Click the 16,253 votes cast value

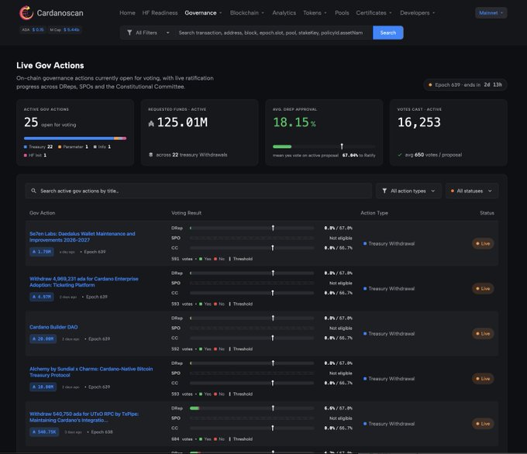pos(418,122)
